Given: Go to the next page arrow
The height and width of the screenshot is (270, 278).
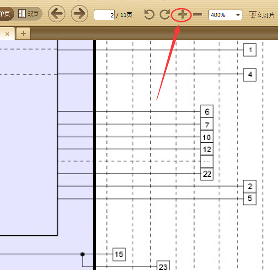Looking at the screenshot, I should [x=80, y=14].
